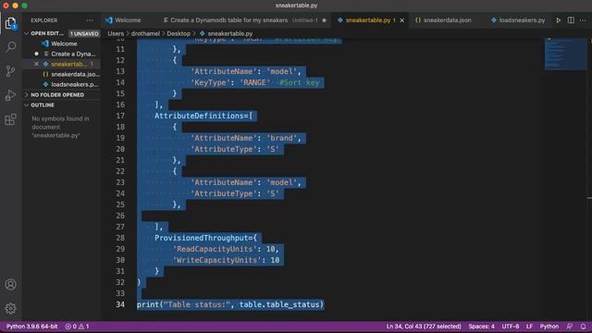592x333 pixels.
Task: Click the notifications bell in status bar
Action: click(x=583, y=327)
